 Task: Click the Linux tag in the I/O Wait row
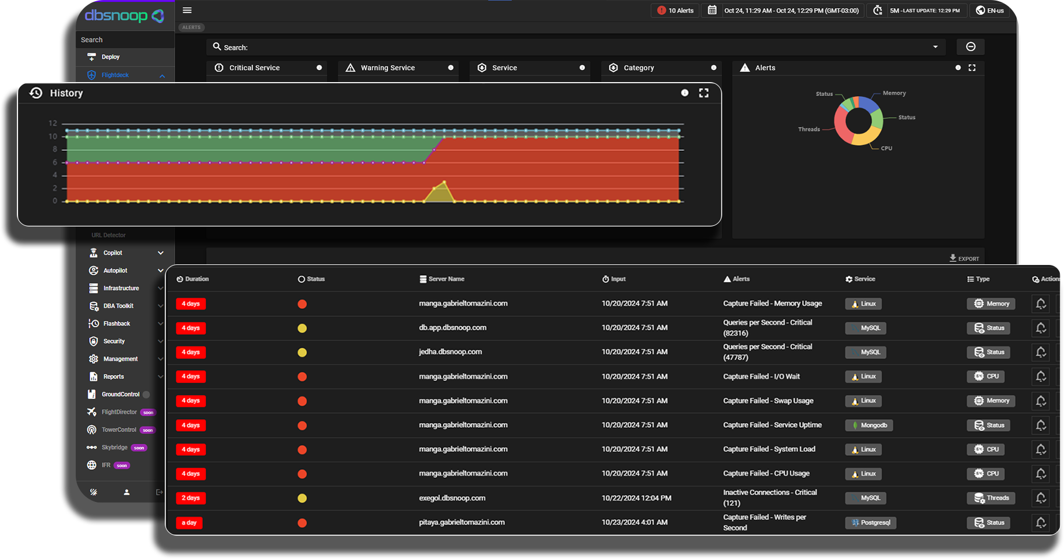863,377
